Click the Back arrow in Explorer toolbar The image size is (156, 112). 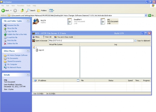[5, 10]
